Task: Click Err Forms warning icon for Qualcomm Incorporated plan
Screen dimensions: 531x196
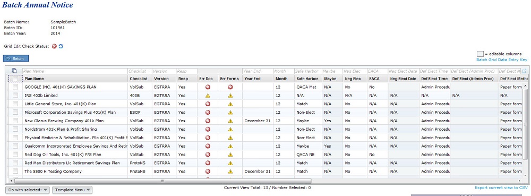Action: (230, 146)
